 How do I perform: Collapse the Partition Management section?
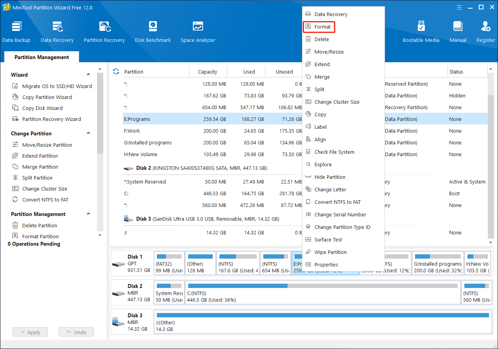click(x=88, y=214)
